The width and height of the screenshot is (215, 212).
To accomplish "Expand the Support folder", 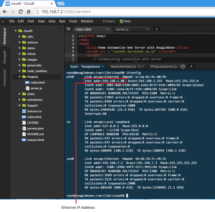I will (20, 105).
